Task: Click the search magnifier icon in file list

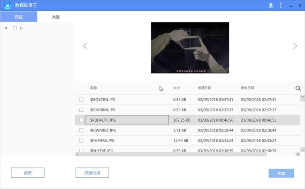Action: pyautogui.click(x=298, y=88)
